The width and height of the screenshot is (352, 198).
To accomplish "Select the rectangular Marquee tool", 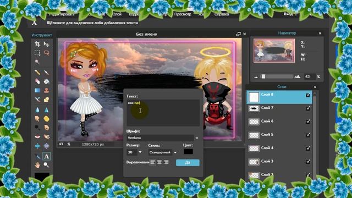I will (x=37, y=53).
